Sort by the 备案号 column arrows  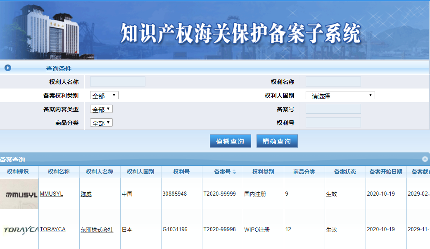(x=235, y=172)
